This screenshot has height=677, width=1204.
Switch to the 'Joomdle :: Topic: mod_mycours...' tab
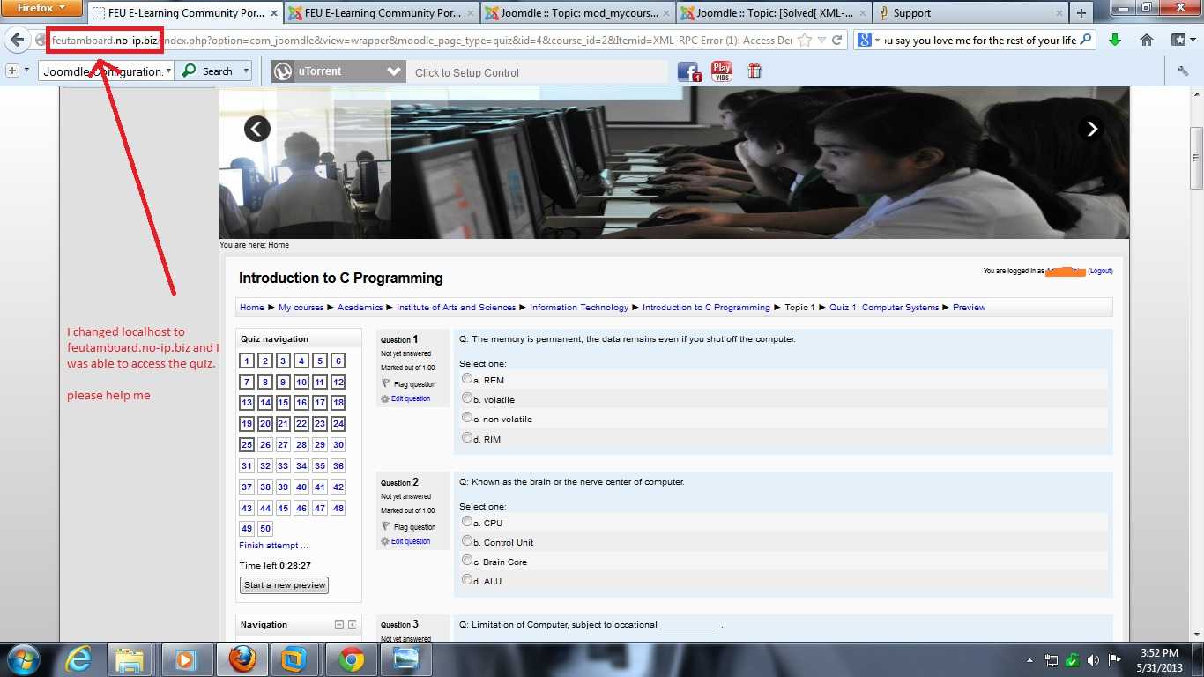click(x=578, y=13)
